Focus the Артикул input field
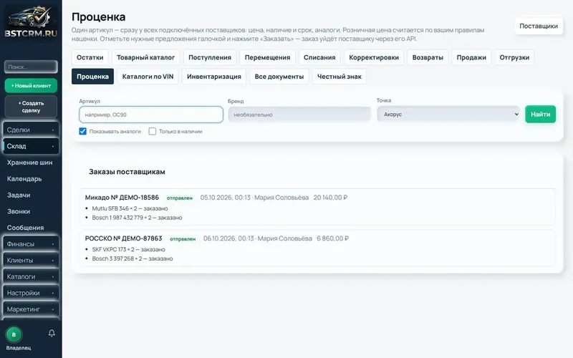 [x=151, y=115]
